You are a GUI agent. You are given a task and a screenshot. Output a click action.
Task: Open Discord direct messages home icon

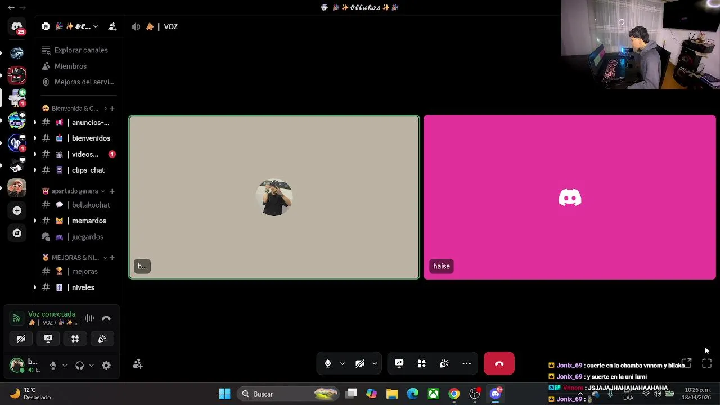click(x=17, y=26)
